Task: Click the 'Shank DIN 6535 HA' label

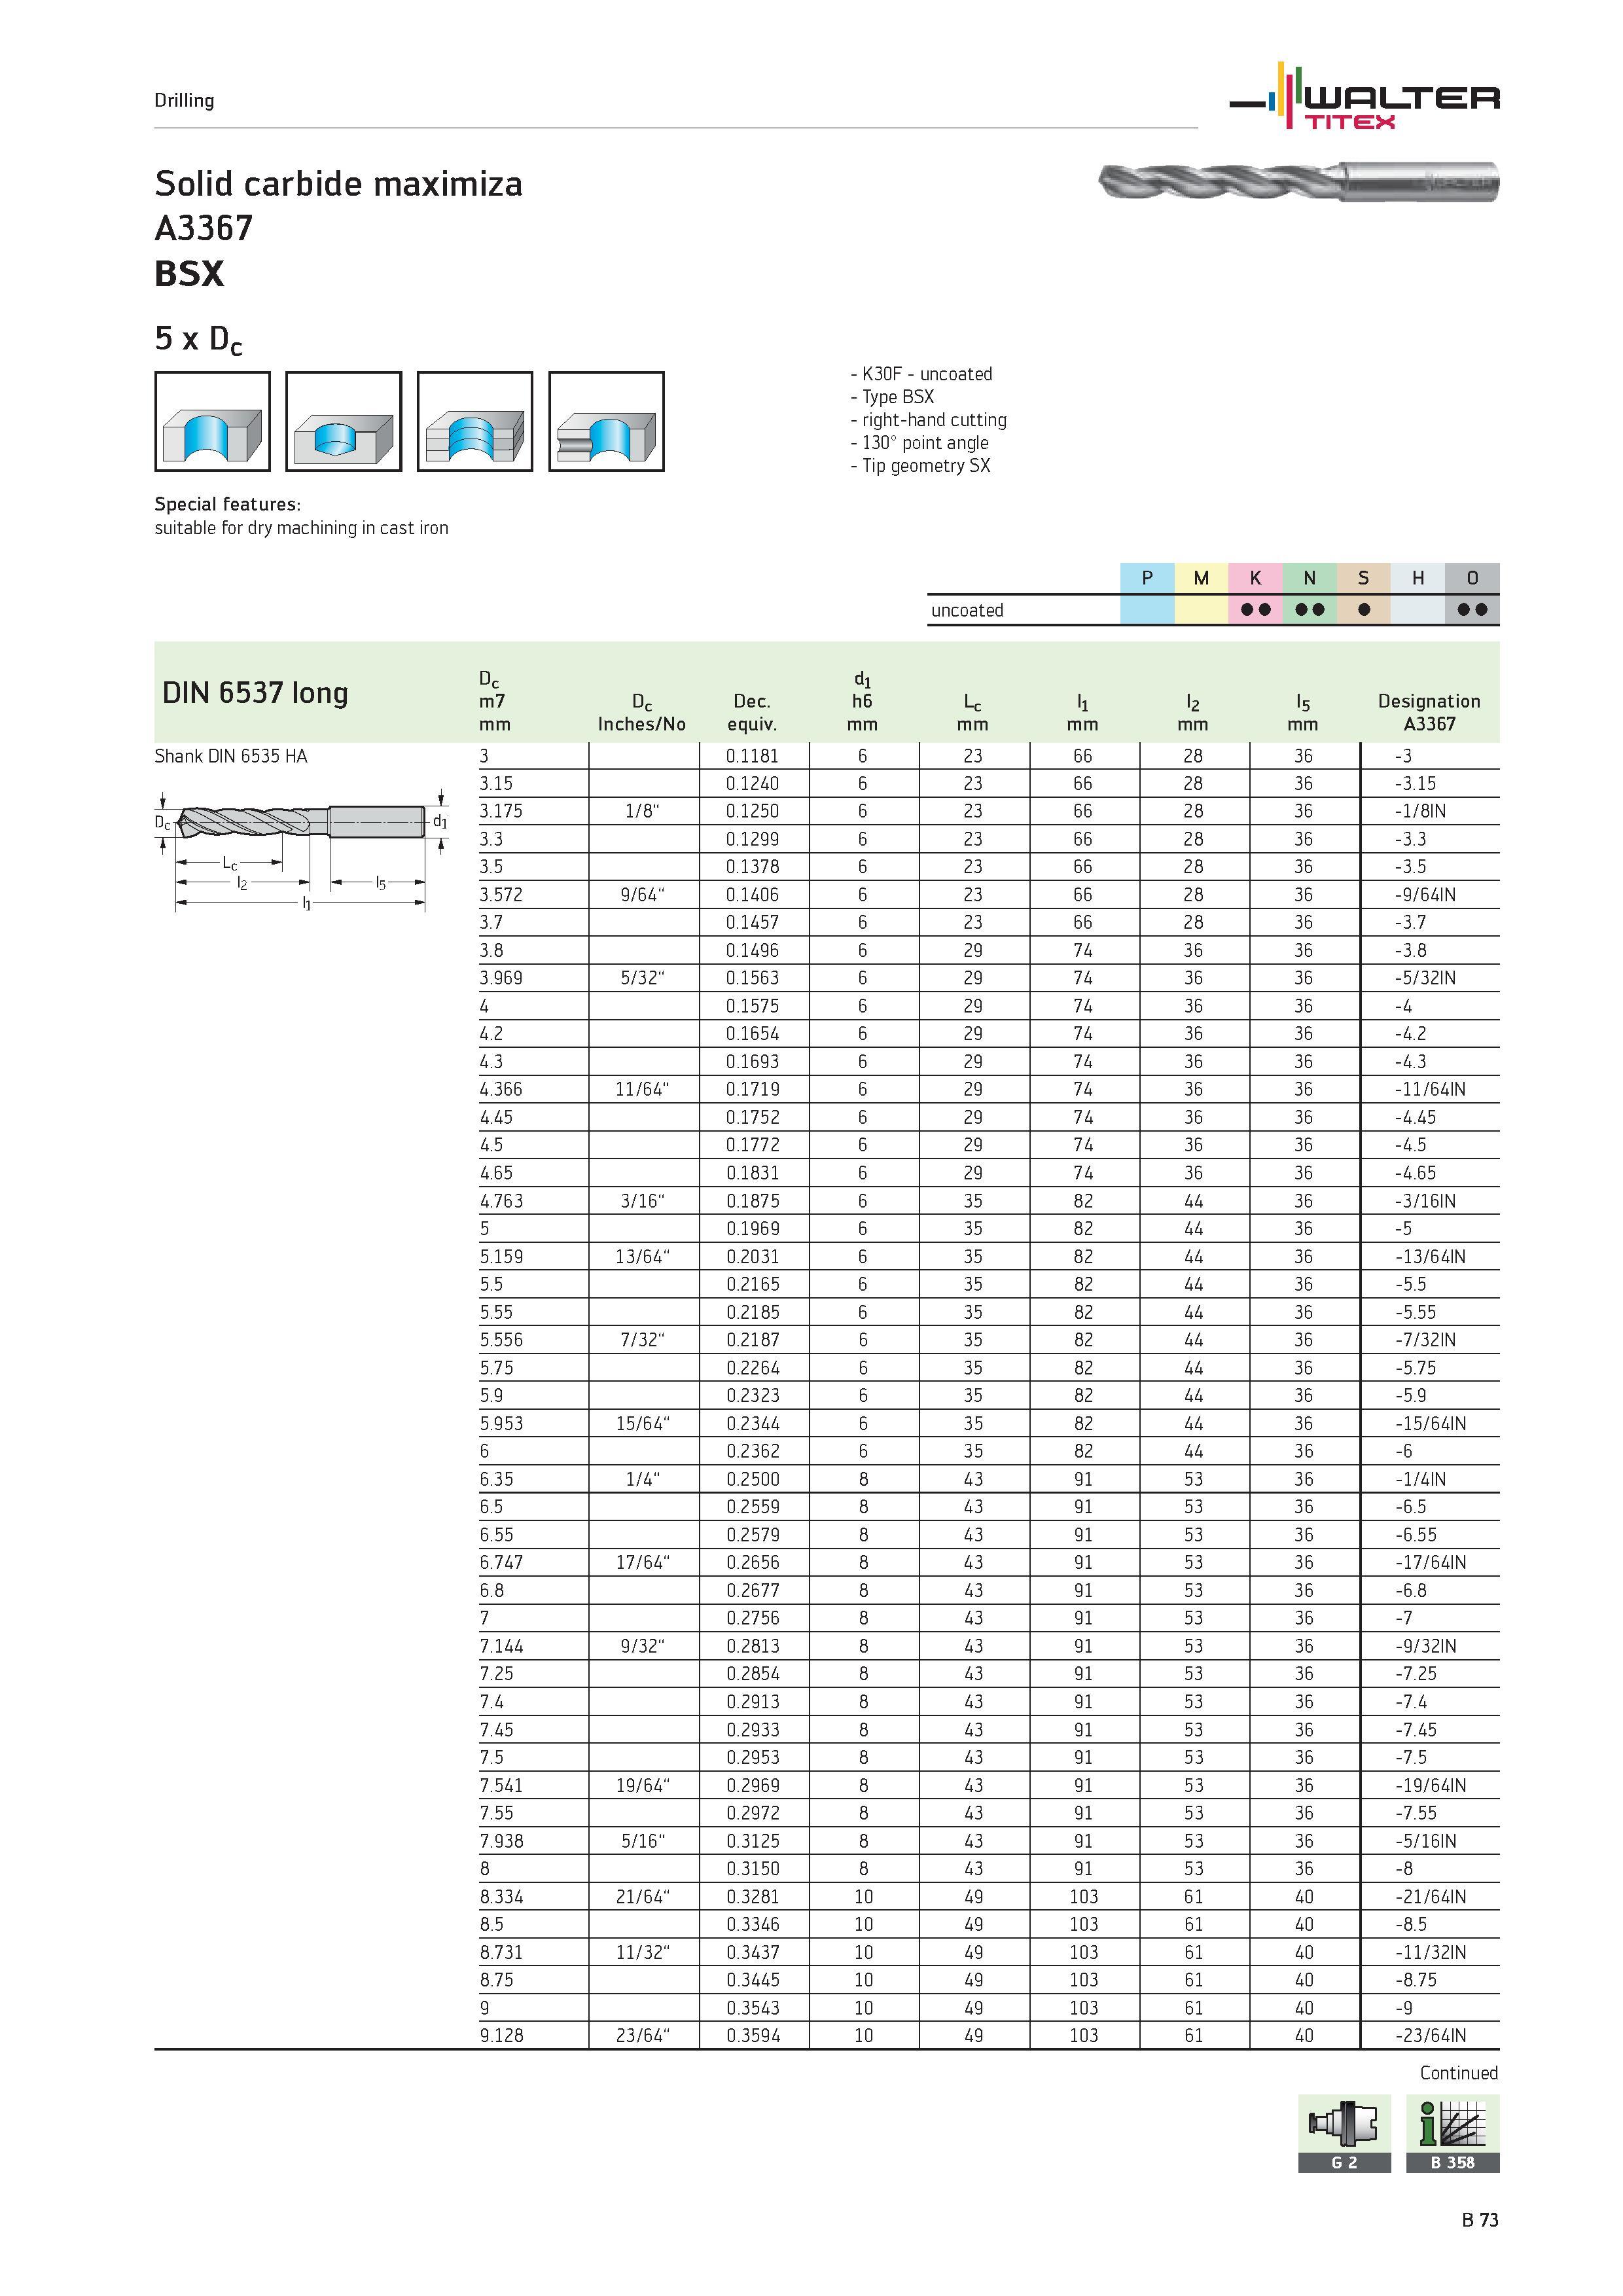Action: point(231,756)
